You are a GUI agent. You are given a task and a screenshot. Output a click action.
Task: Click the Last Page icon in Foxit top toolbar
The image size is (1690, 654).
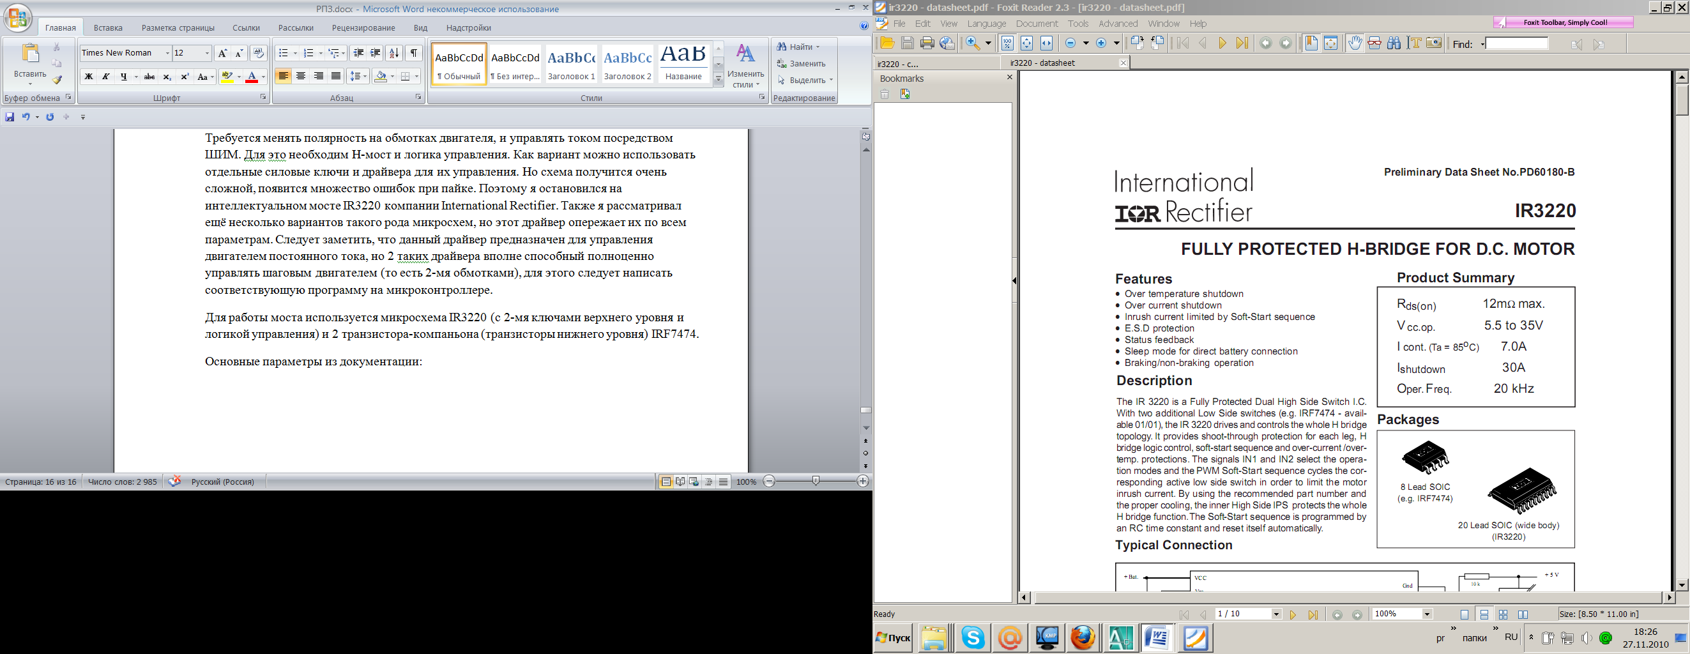pyautogui.click(x=1242, y=43)
